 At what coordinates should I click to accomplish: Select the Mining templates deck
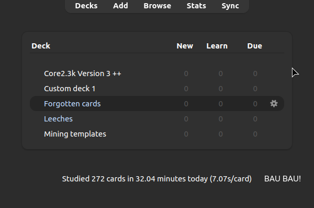75,134
